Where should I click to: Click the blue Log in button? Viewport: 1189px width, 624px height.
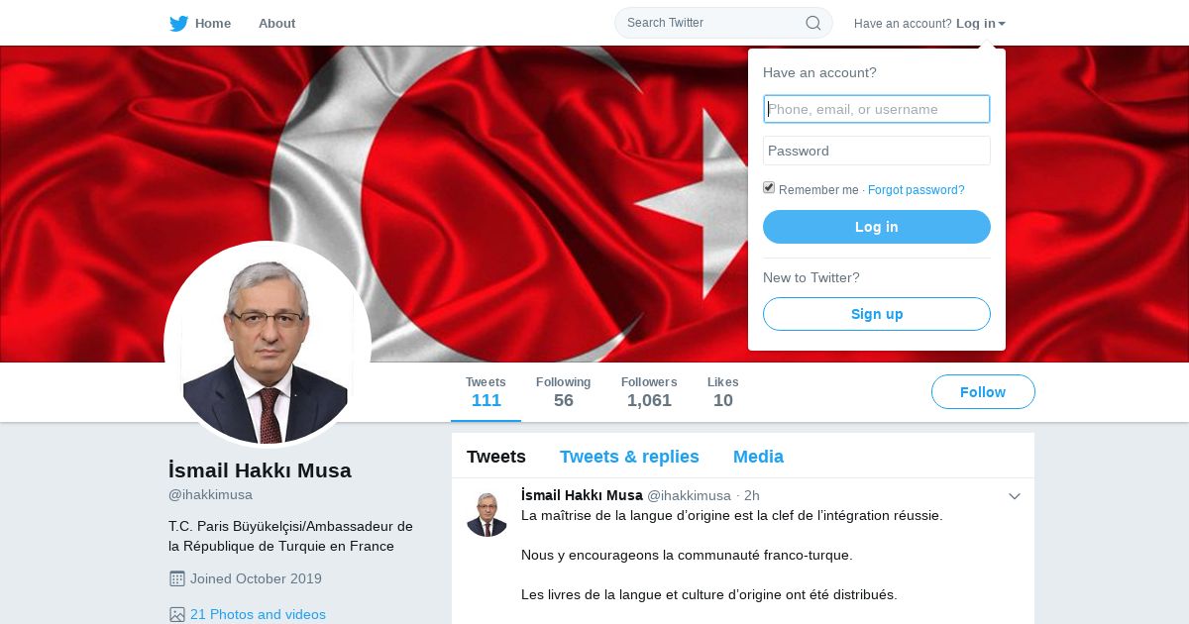point(877,227)
